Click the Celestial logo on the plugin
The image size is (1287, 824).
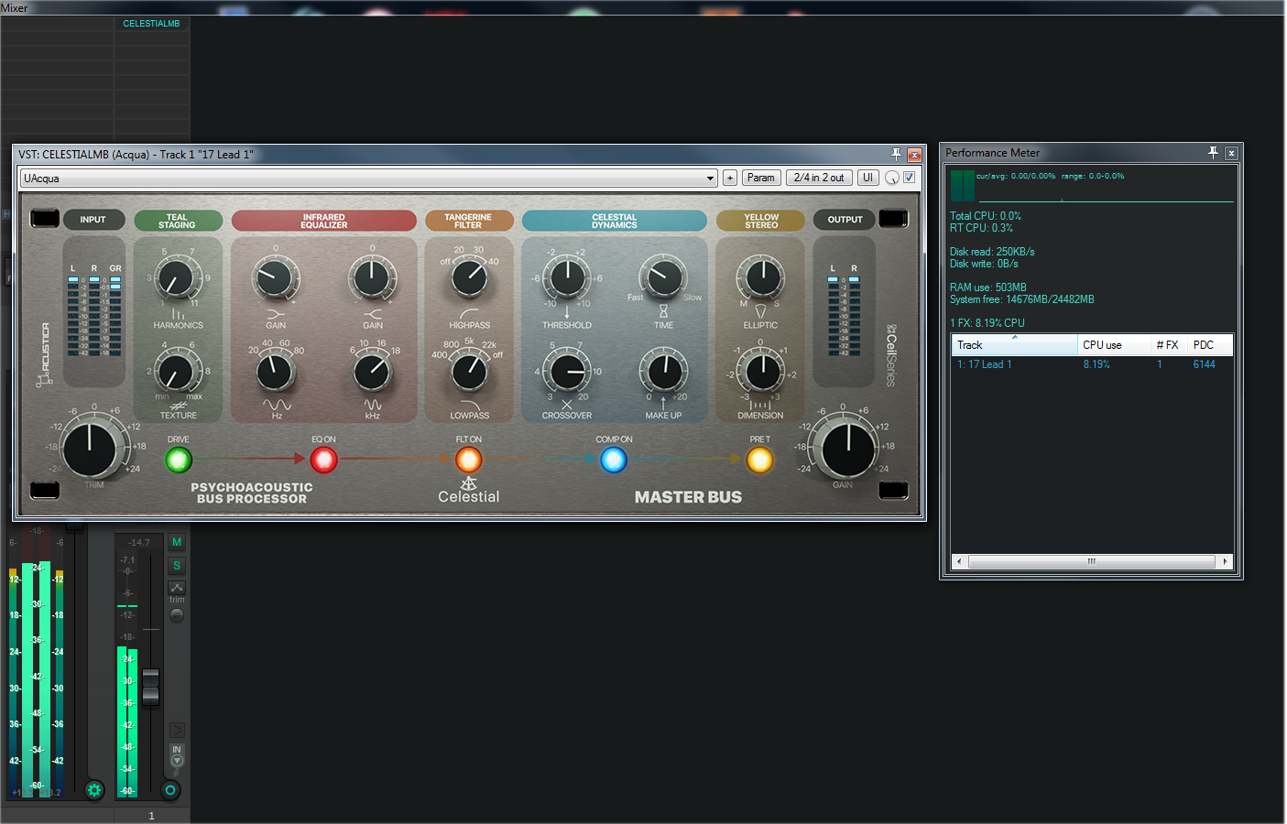[469, 490]
